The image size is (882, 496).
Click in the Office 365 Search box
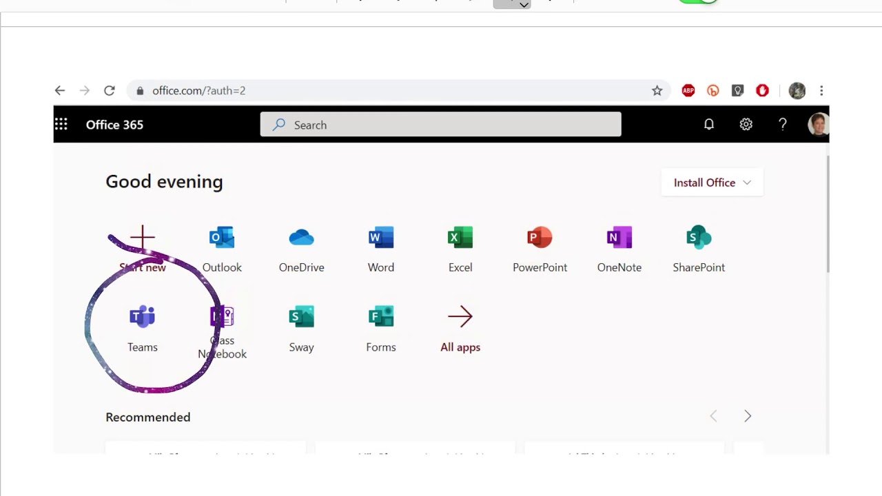pyautogui.click(x=440, y=125)
